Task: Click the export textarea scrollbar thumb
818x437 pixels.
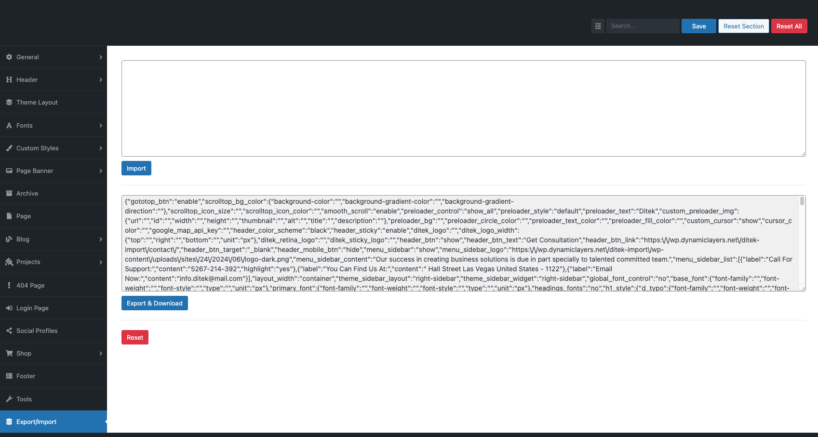Action: tap(802, 201)
